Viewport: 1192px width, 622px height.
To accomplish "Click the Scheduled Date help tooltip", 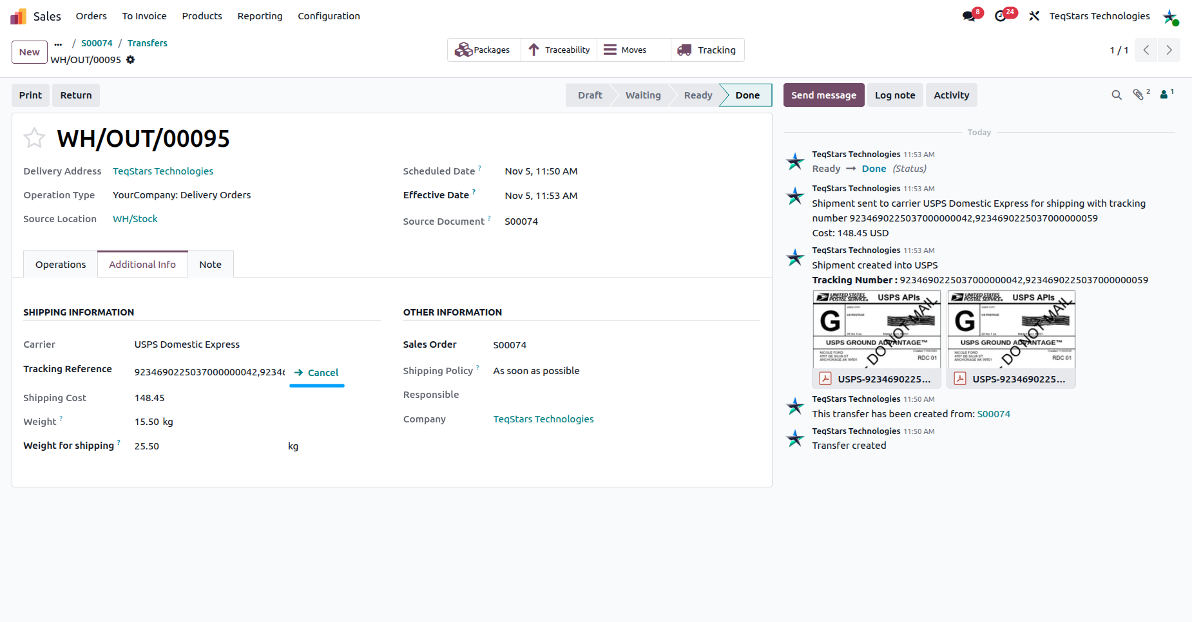I will click(x=479, y=168).
